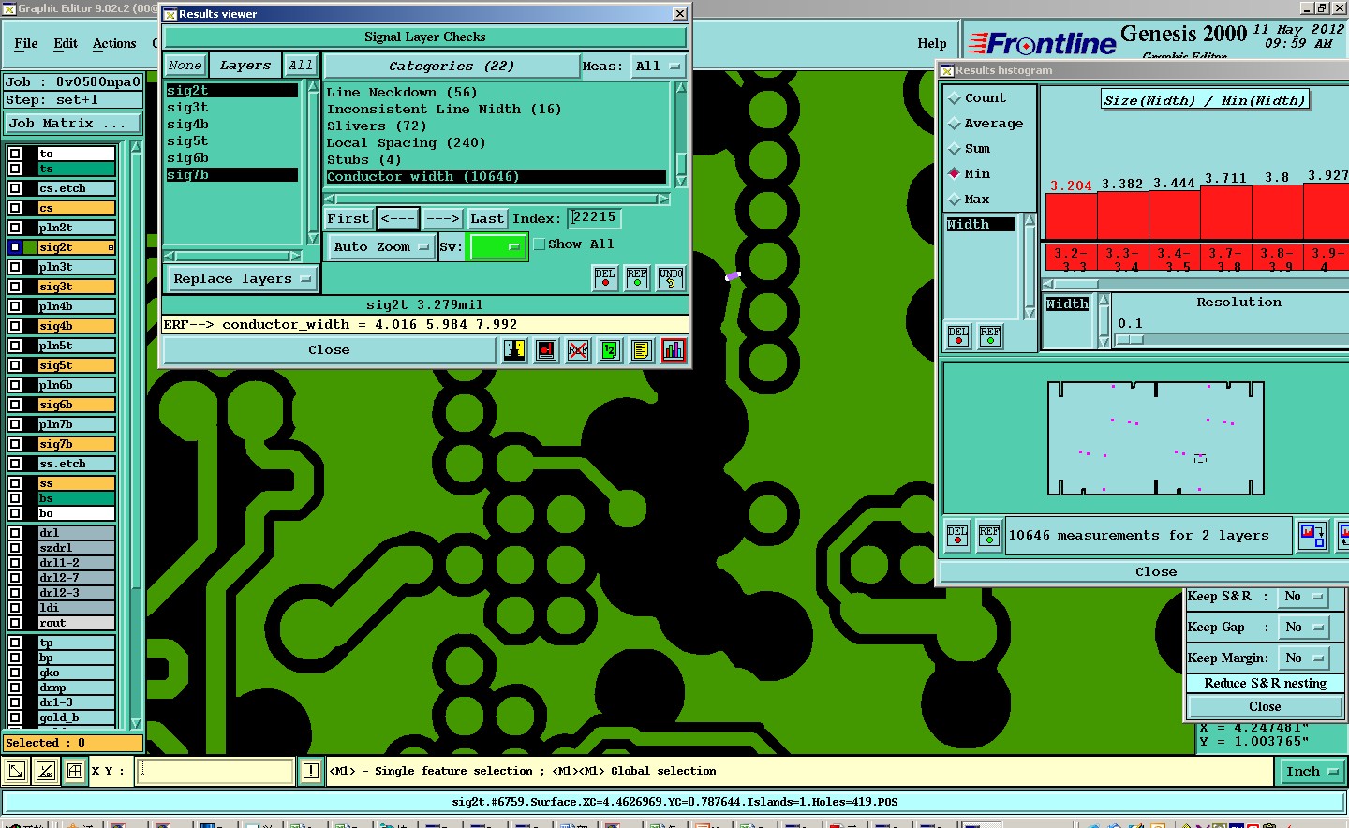Open the Edit menu
Viewport: 1349px width, 828px height.
click(66, 44)
